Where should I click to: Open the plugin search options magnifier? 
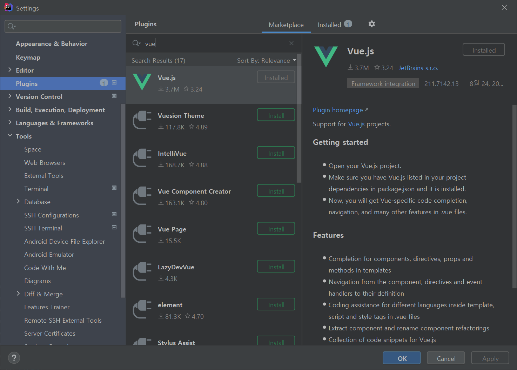coord(136,43)
